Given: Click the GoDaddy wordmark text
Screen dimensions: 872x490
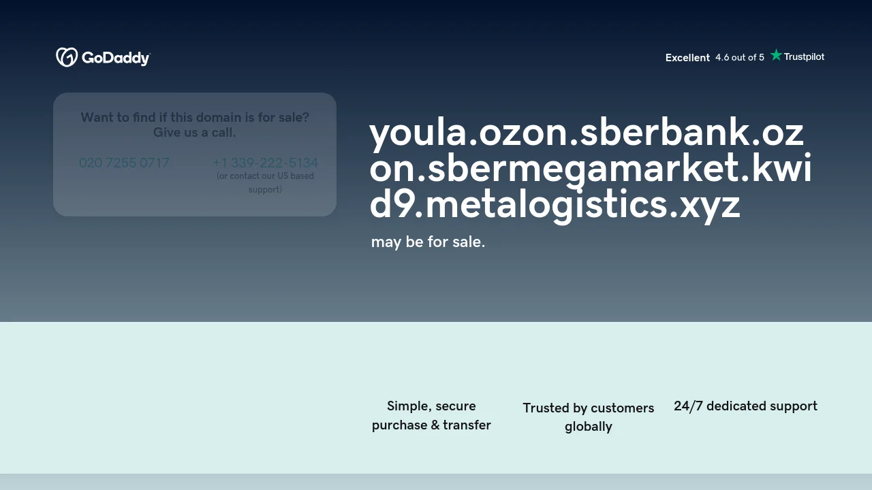Looking at the screenshot, I should click(116, 58).
